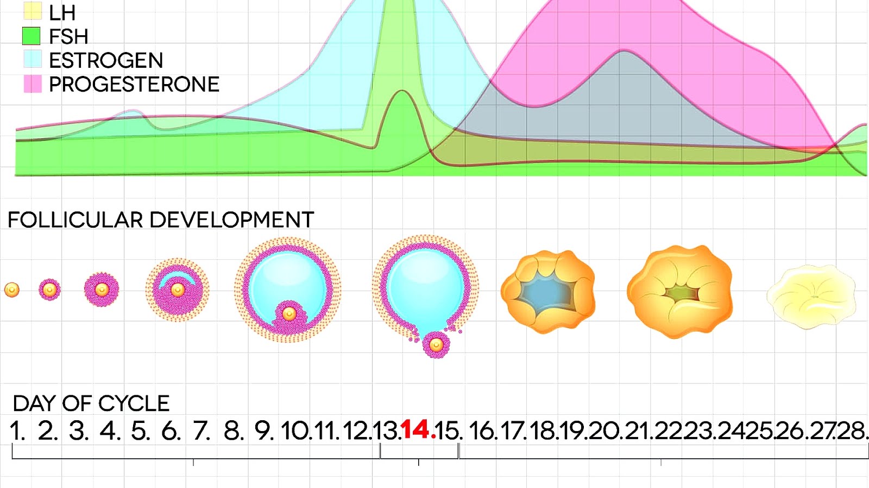Click day 16 on the cycle axis

[x=484, y=431]
